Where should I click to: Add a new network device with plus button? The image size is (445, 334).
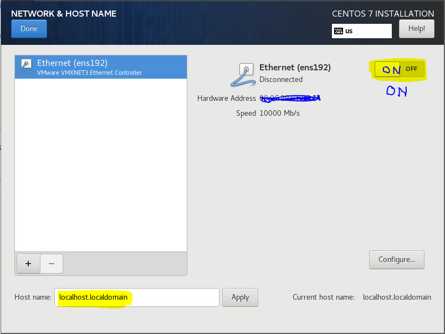pyautogui.click(x=28, y=264)
